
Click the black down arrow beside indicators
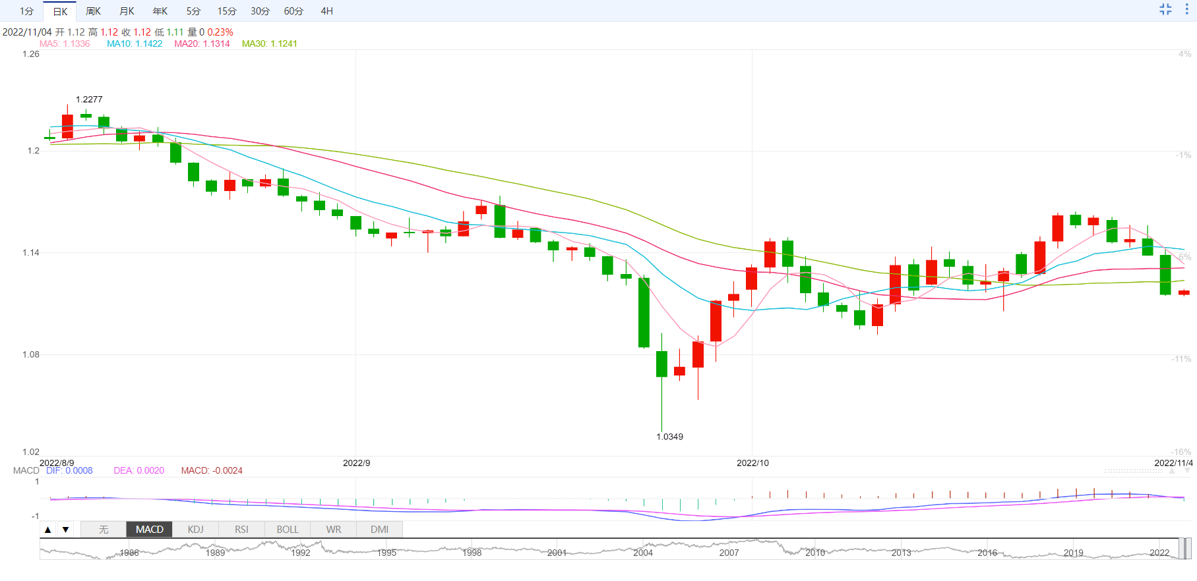pyautogui.click(x=65, y=530)
